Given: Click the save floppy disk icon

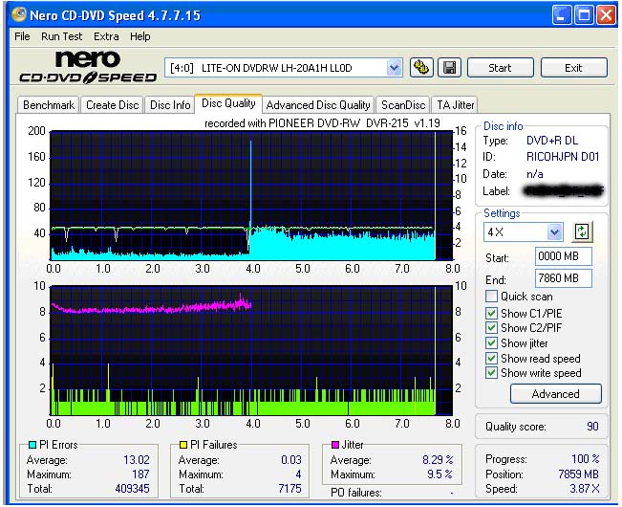Looking at the screenshot, I should pyautogui.click(x=449, y=68).
